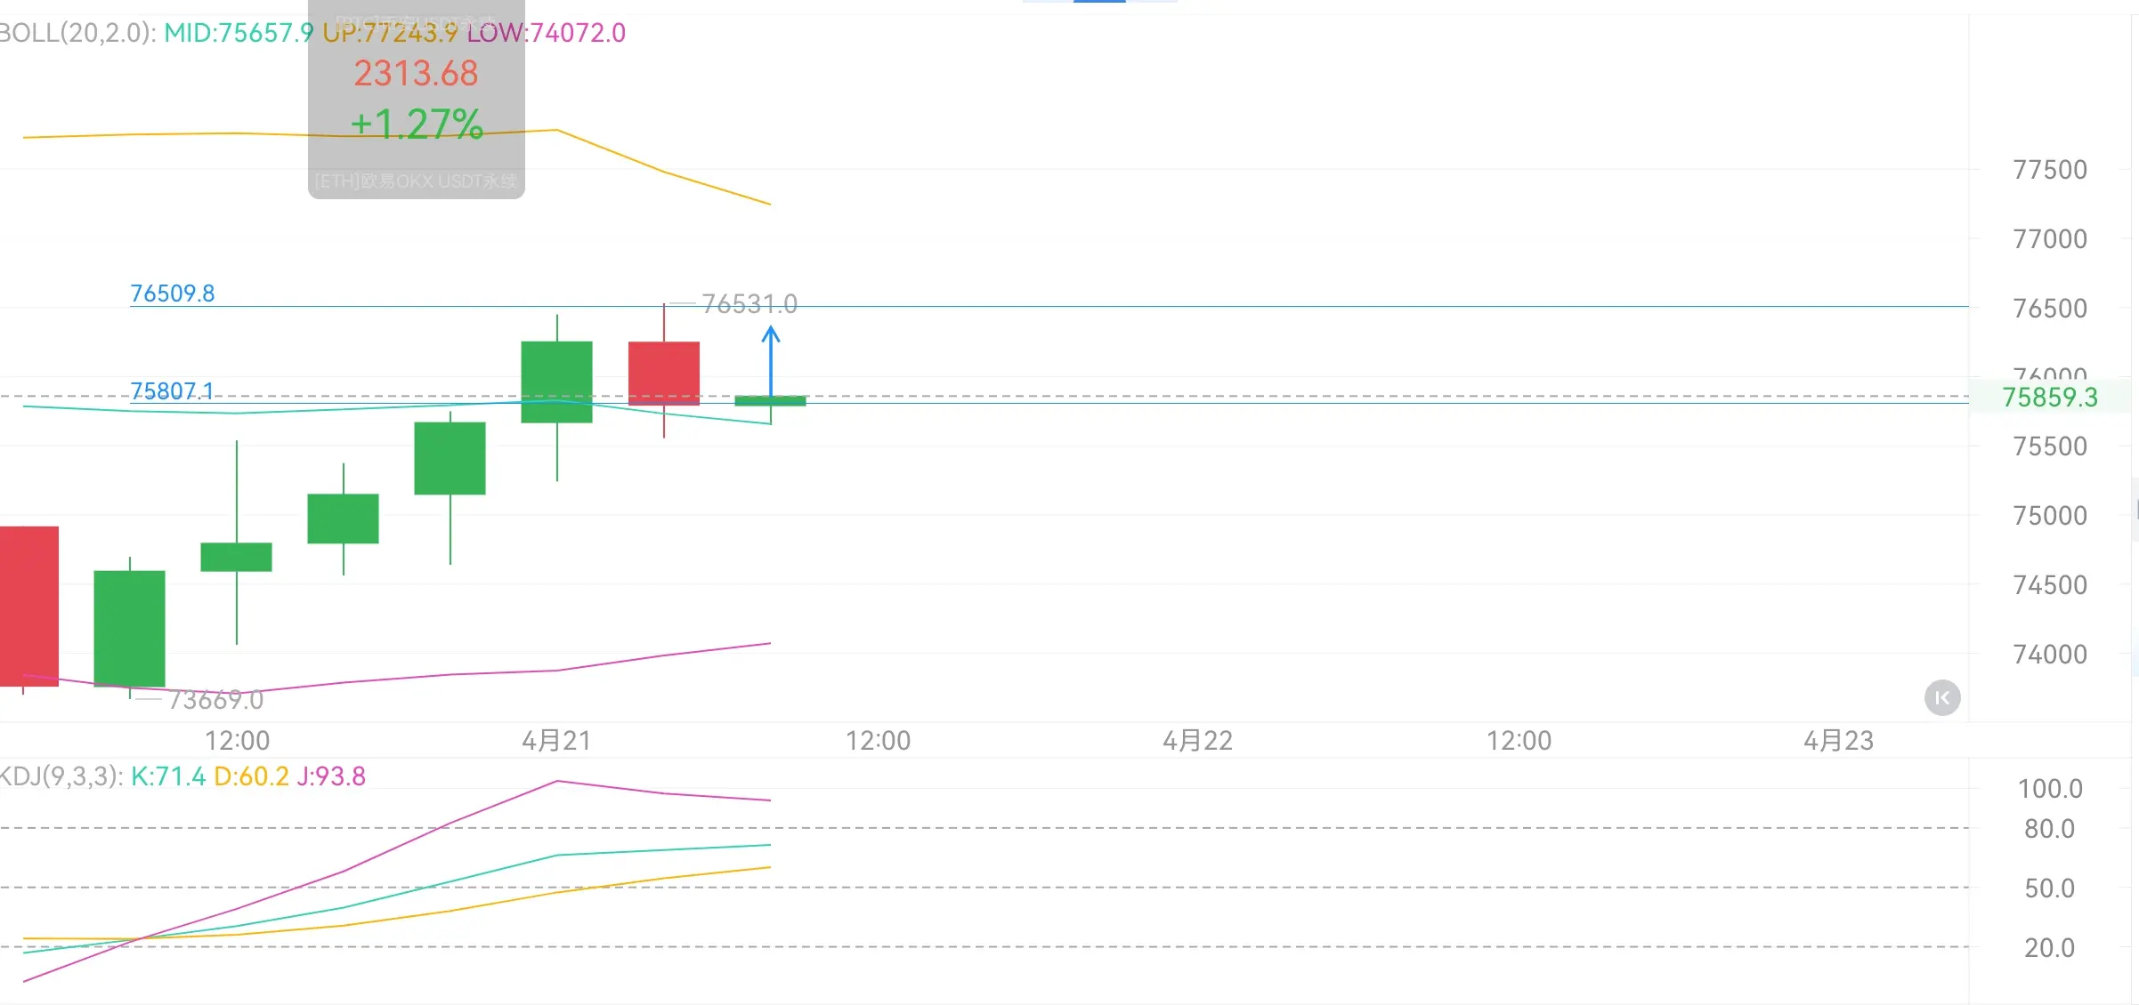2139x1005 pixels.
Task: Select the 76509.8 horizontal line label
Action: point(173,293)
